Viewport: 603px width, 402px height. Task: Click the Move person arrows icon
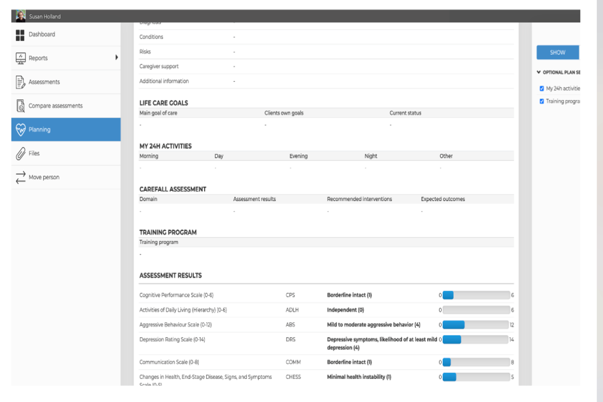(x=21, y=177)
